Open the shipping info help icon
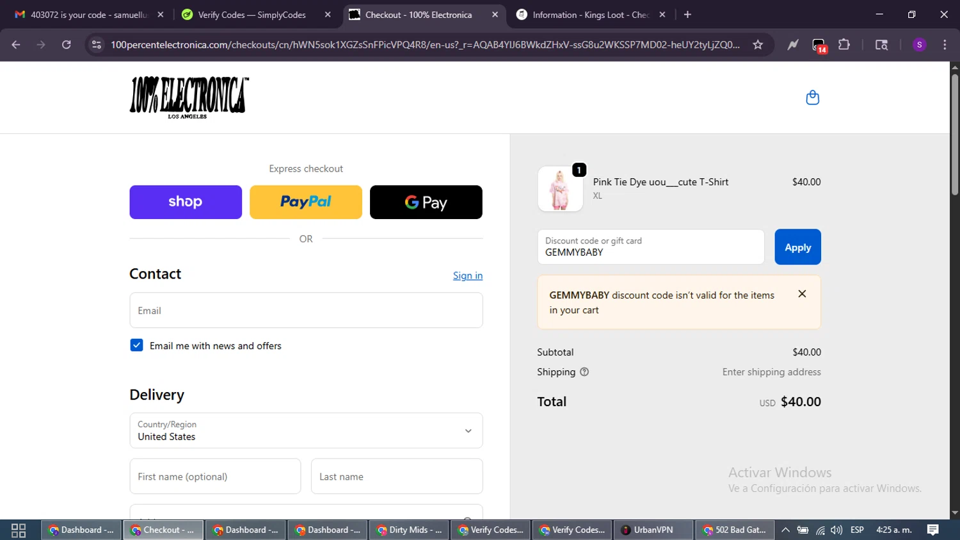 click(584, 372)
